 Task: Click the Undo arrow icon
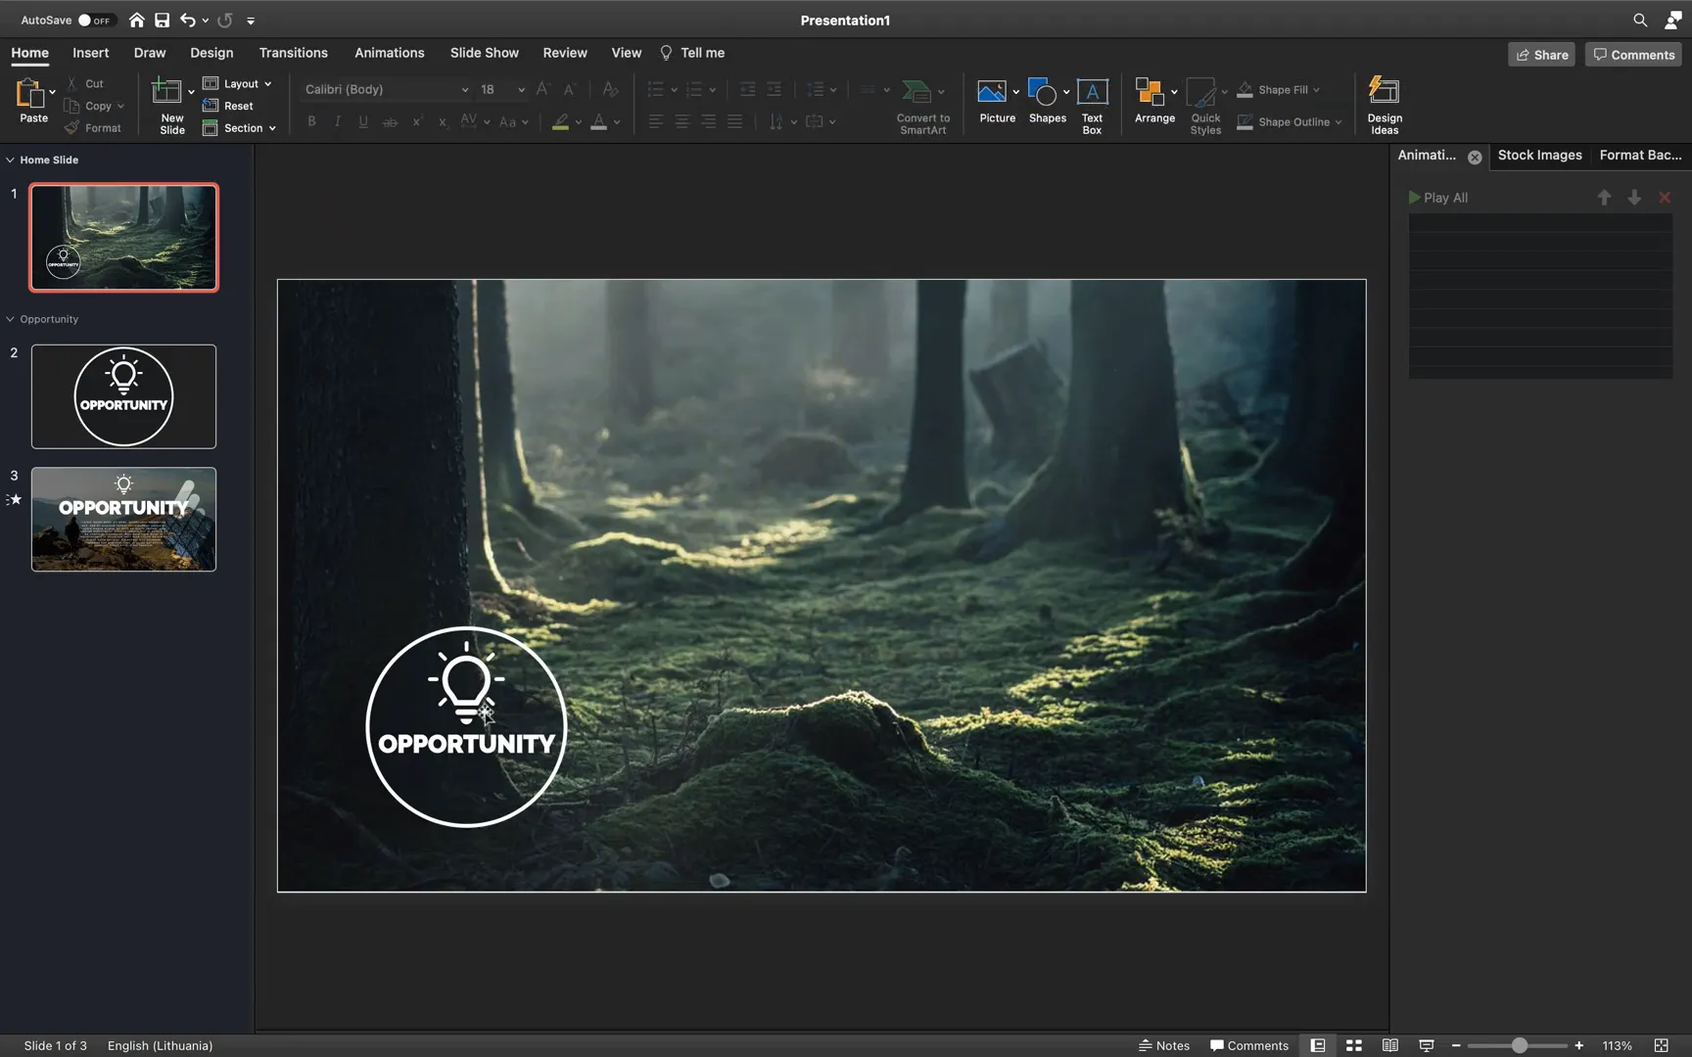pos(187,20)
